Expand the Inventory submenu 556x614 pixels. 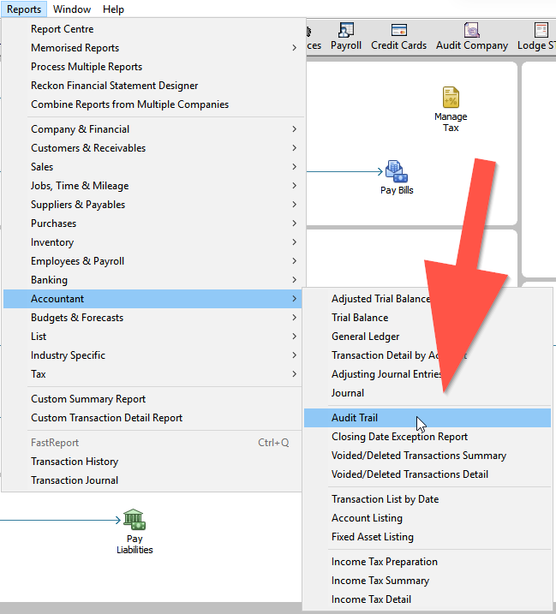pyautogui.click(x=152, y=242)
